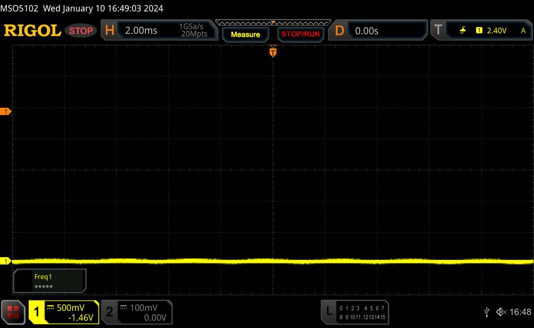
Task: Open the Freq1 measurement result box
Action: coord(50,281)
